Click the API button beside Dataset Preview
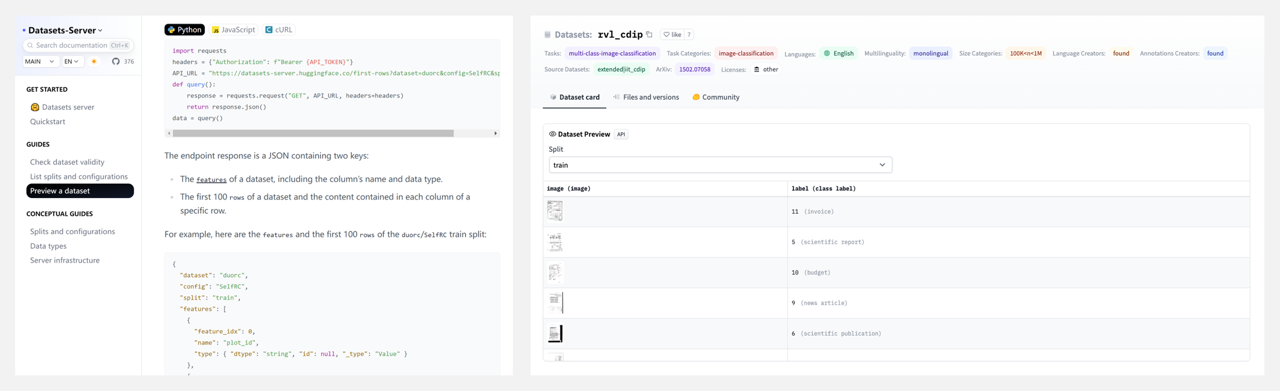 click(621, 135)
